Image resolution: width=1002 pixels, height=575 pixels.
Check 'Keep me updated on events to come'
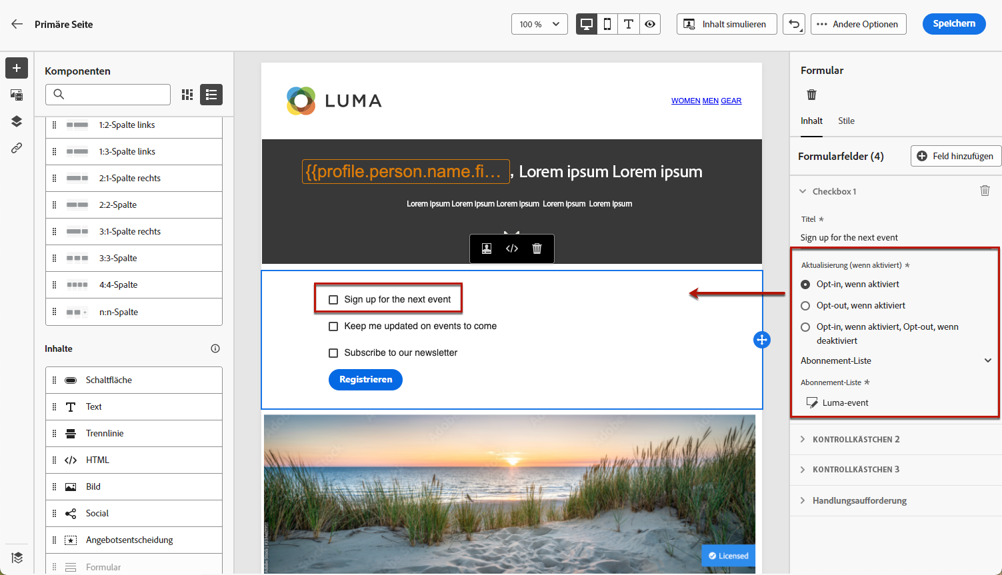(x=333, y=326)
